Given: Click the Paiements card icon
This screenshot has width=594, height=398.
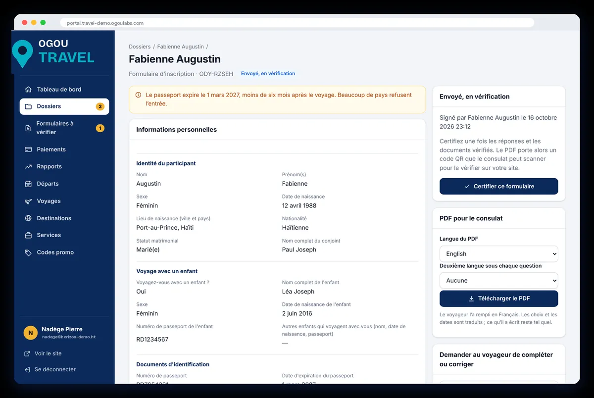Looking at the screenshot, I should pyautogui.click(x=28, y=149).
